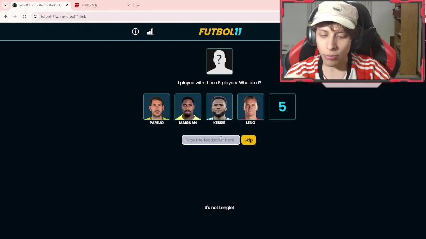Click the yellow Skip button
Image resolution: width=426 pixels, height=239 pixels.
248,140
